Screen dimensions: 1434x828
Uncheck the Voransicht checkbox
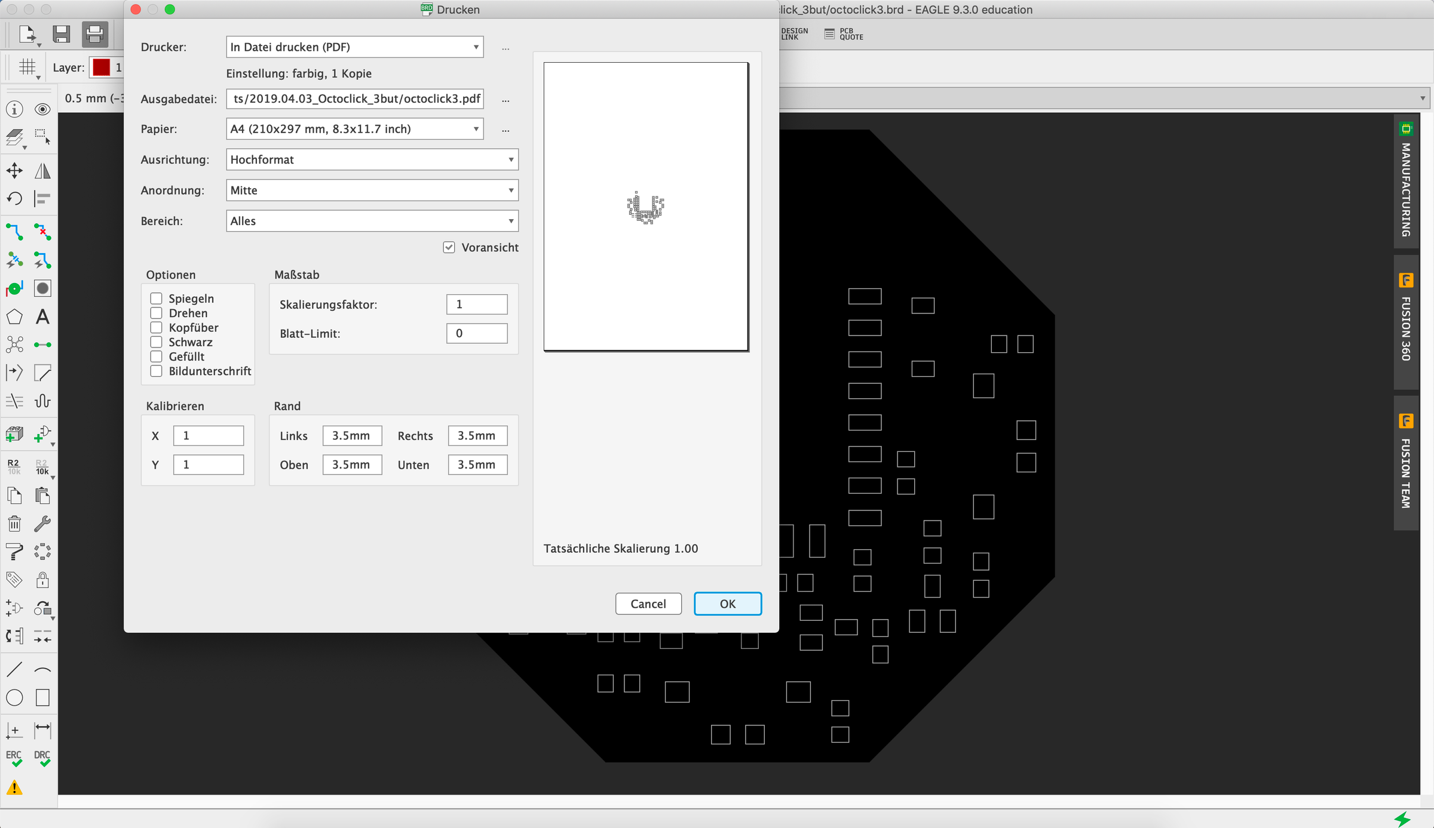(x=449, y=247)
